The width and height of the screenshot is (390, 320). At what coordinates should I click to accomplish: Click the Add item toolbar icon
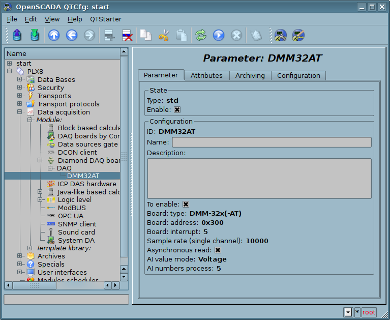109,35
